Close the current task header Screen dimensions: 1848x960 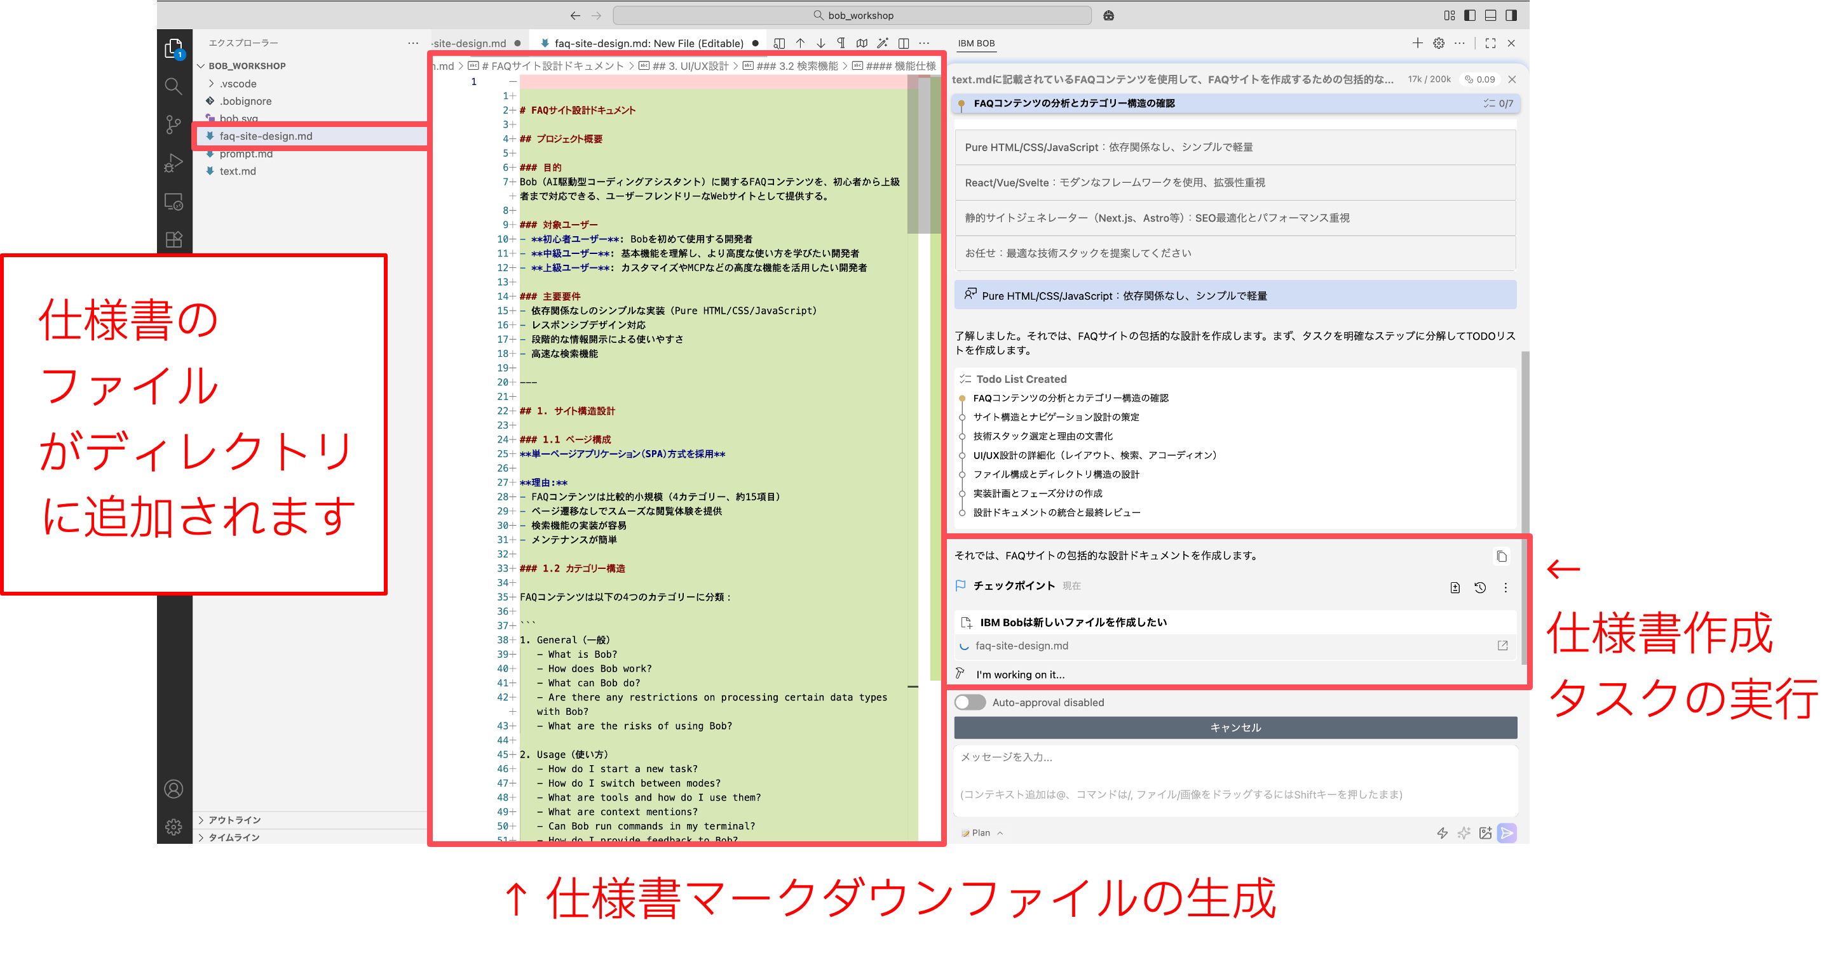tap(1512, 79)
